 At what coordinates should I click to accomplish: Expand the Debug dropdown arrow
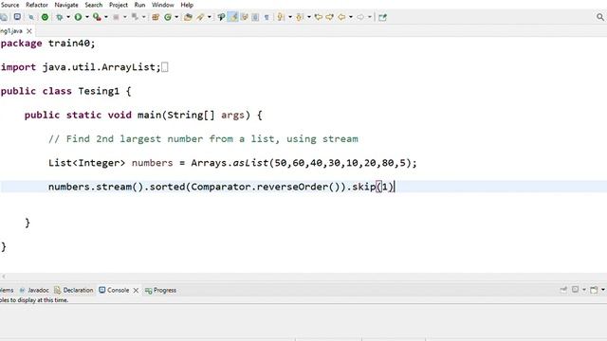[x=68, y=17]
